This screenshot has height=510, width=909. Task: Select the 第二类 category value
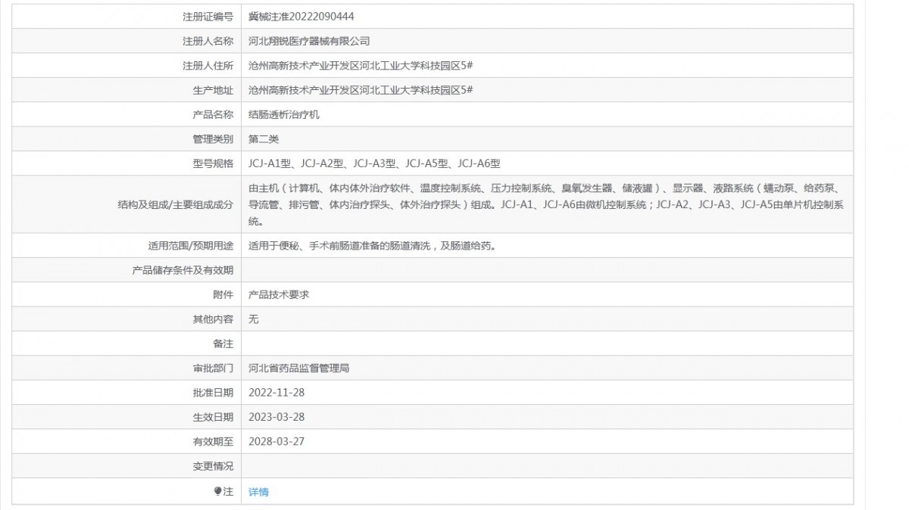coord(264,139)
